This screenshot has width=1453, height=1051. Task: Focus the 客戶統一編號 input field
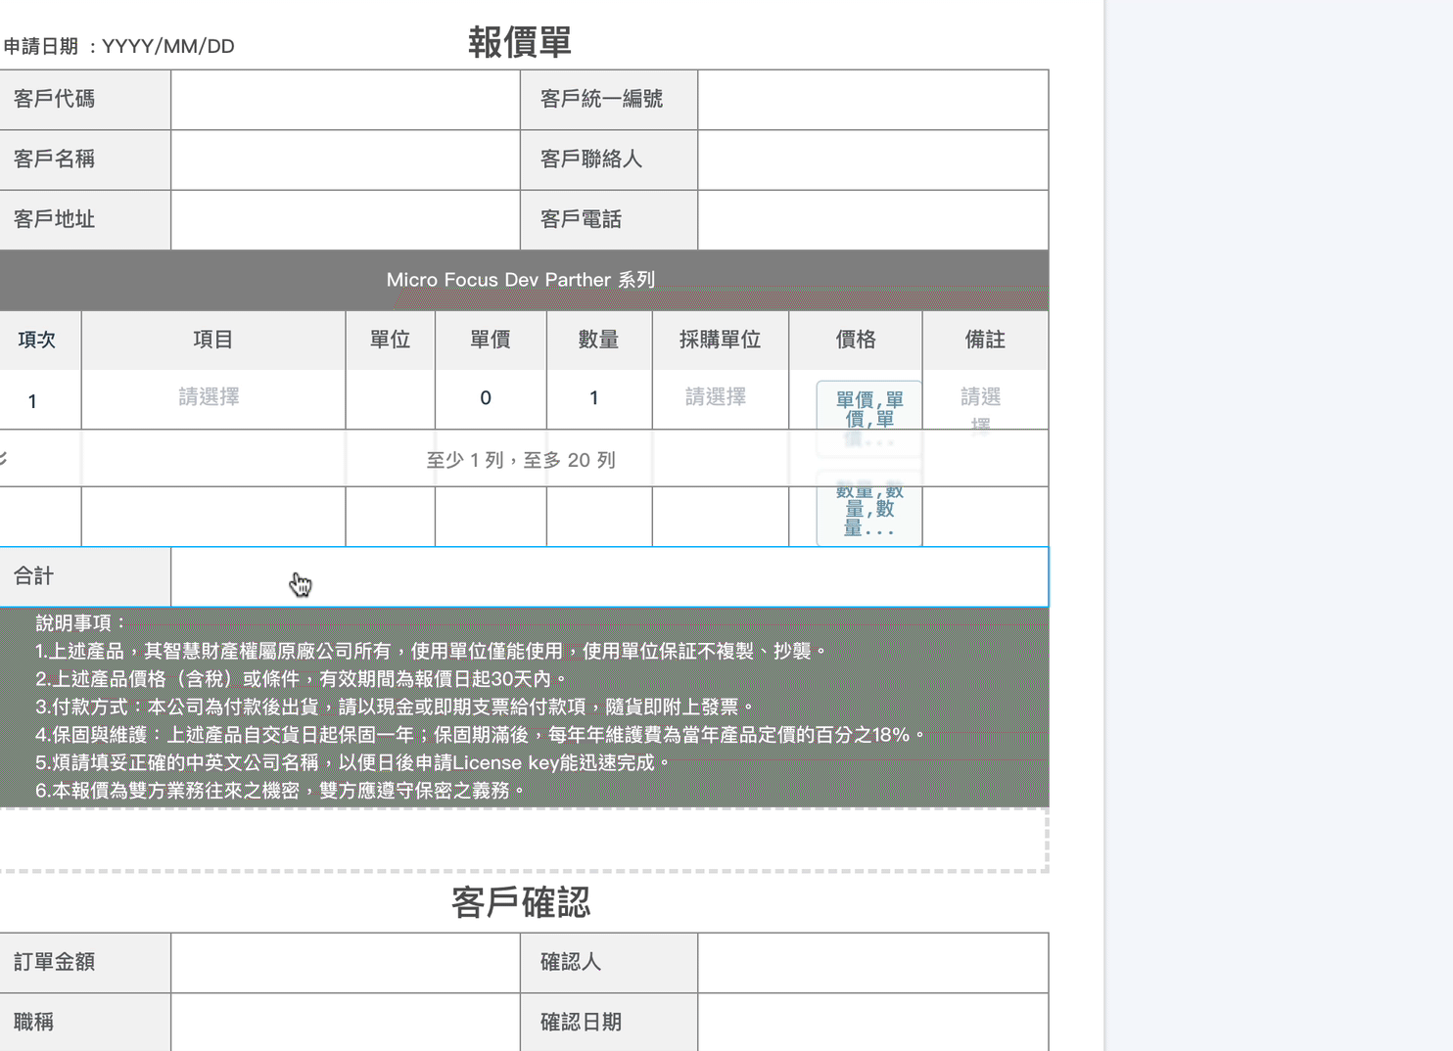pyautogui.click(x=871, y=100)
